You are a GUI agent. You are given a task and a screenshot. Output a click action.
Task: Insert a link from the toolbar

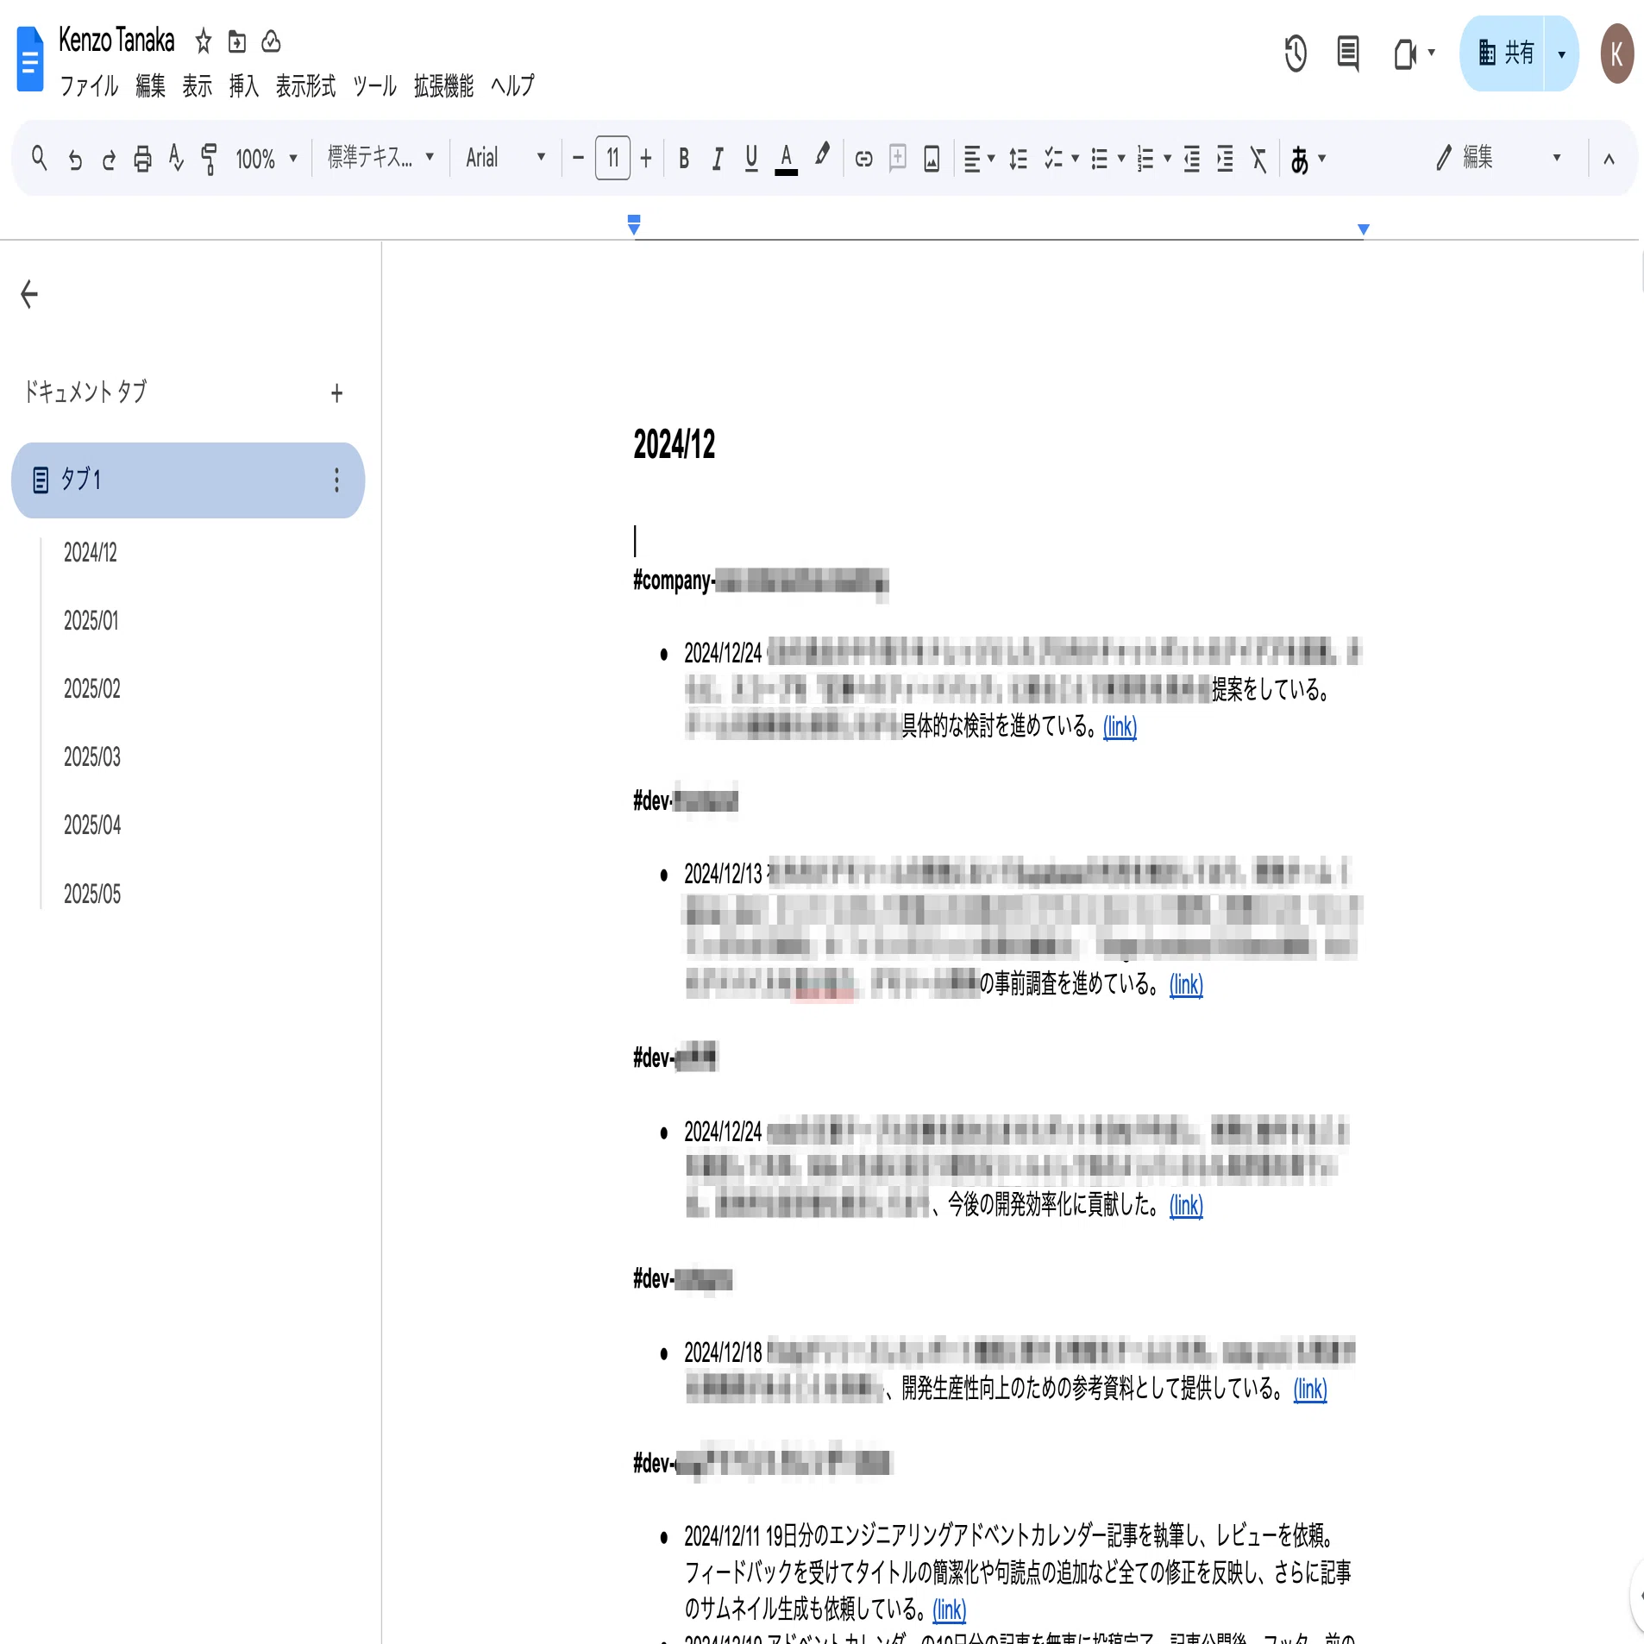863,159
